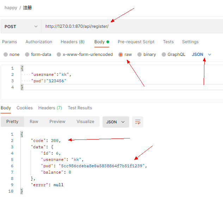
Task: Switch to the Params tab
Action: tap(10, 42)
